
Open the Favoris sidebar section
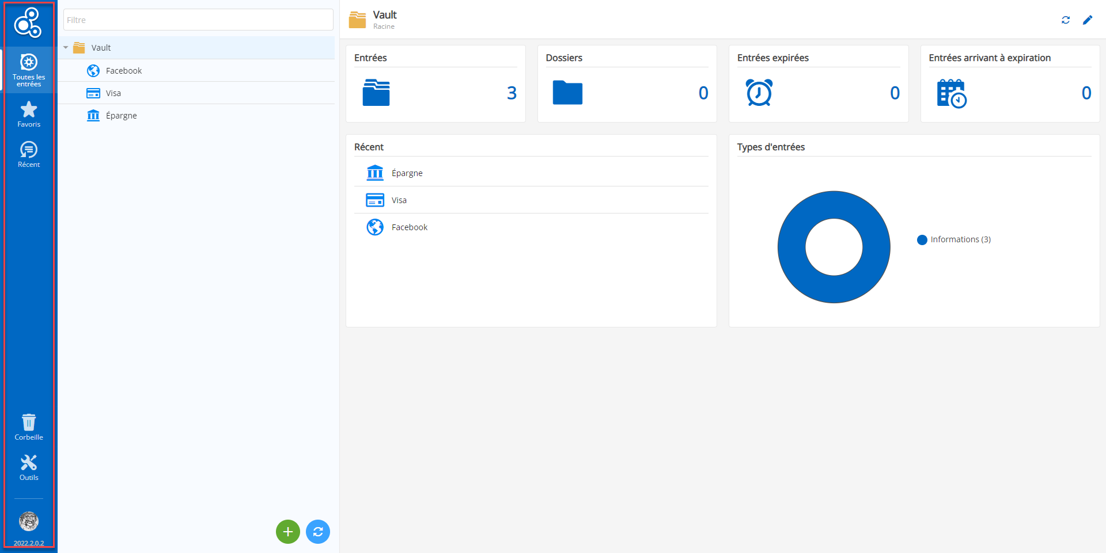tap(29, 114)
